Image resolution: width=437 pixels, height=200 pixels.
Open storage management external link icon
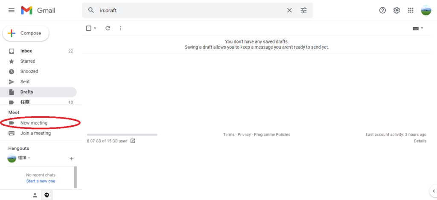point(133,141)
